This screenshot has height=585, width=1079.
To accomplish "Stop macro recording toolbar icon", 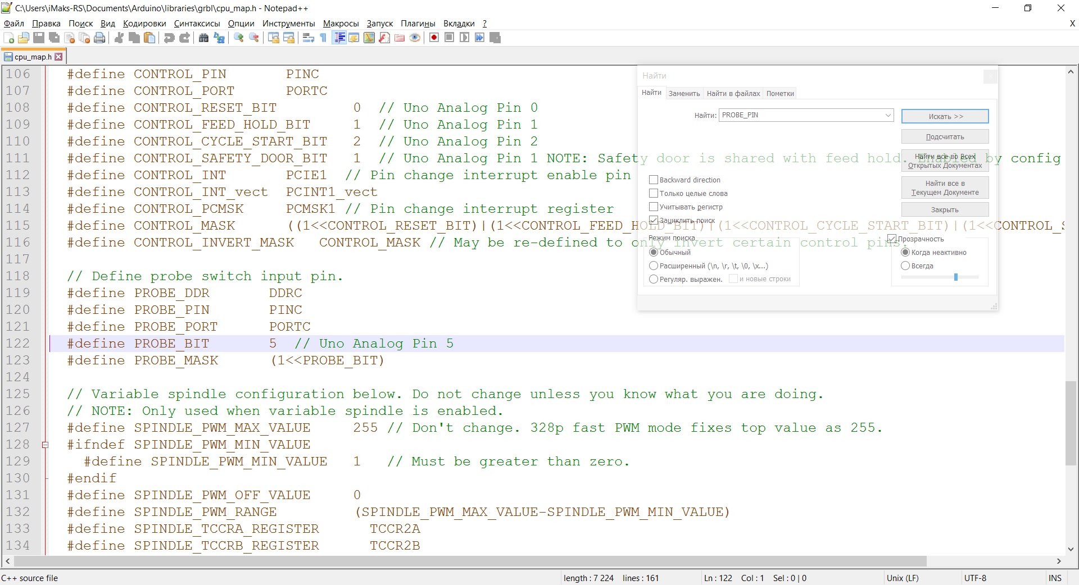I will pyautogui.click(x=449, y=38).
